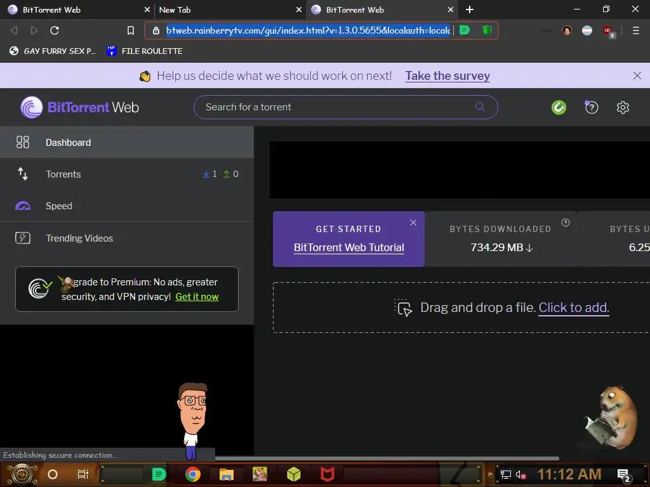Click the profile avatar extension icon
This screenshot has width=650, height=487.
coord(567,30)
